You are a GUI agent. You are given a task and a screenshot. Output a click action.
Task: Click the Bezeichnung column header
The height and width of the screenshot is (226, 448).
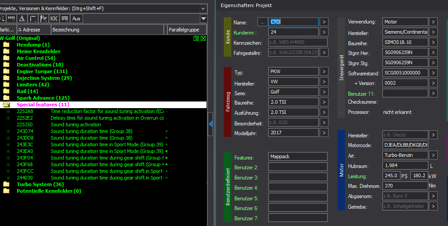pyautogui.click(x=107, y=30)
